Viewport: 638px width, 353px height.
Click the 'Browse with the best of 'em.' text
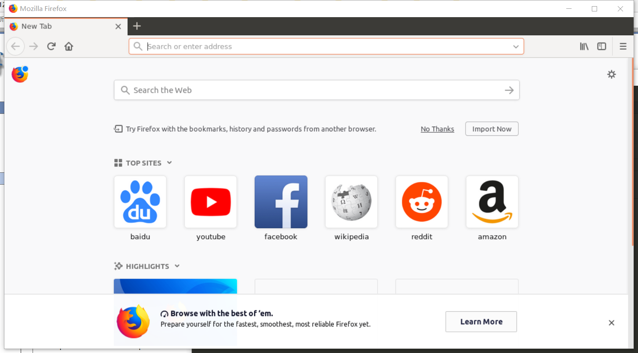coord(222,313)
